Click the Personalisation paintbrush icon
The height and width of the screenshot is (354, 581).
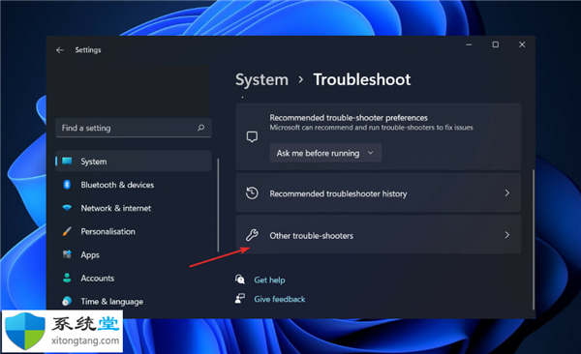click(67, 231)
